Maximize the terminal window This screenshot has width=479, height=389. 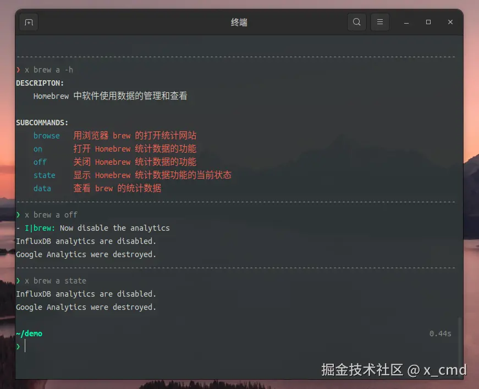tap(428, 23)
